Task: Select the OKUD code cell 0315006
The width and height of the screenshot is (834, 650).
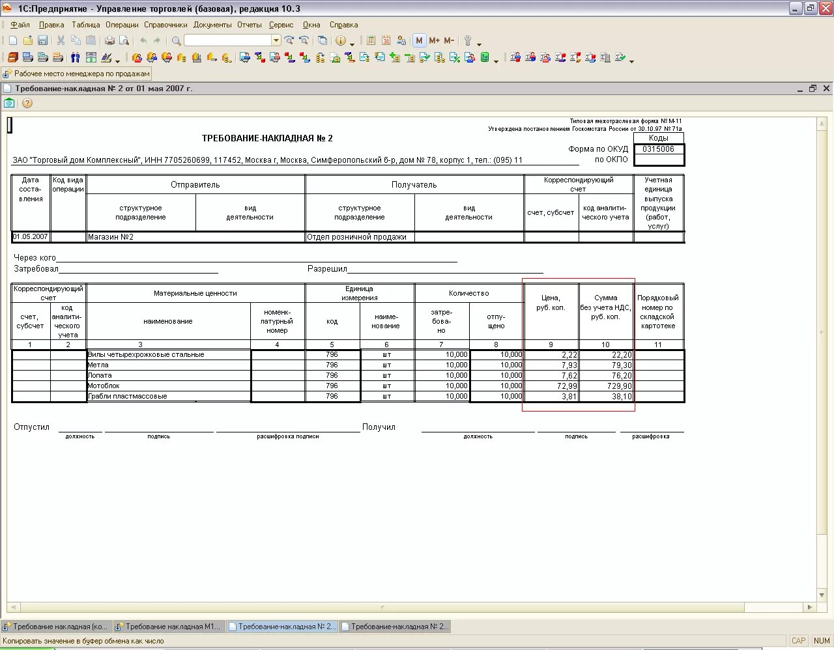Action: (659, 149)
